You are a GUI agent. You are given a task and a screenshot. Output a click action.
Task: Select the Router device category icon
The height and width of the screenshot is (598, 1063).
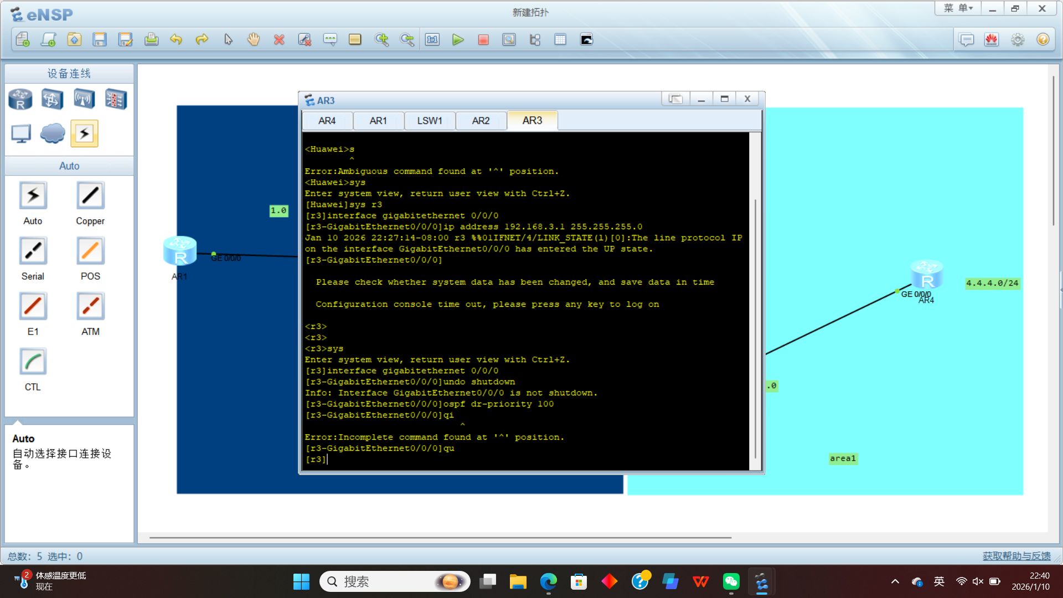click(x=20, y=100)
